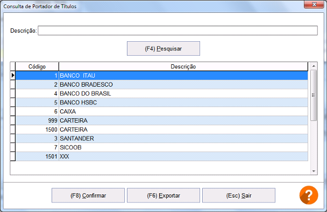Select the CARTEIRA row with code 999
Viewport: 327px width, 212px height.
pos(162,120)
